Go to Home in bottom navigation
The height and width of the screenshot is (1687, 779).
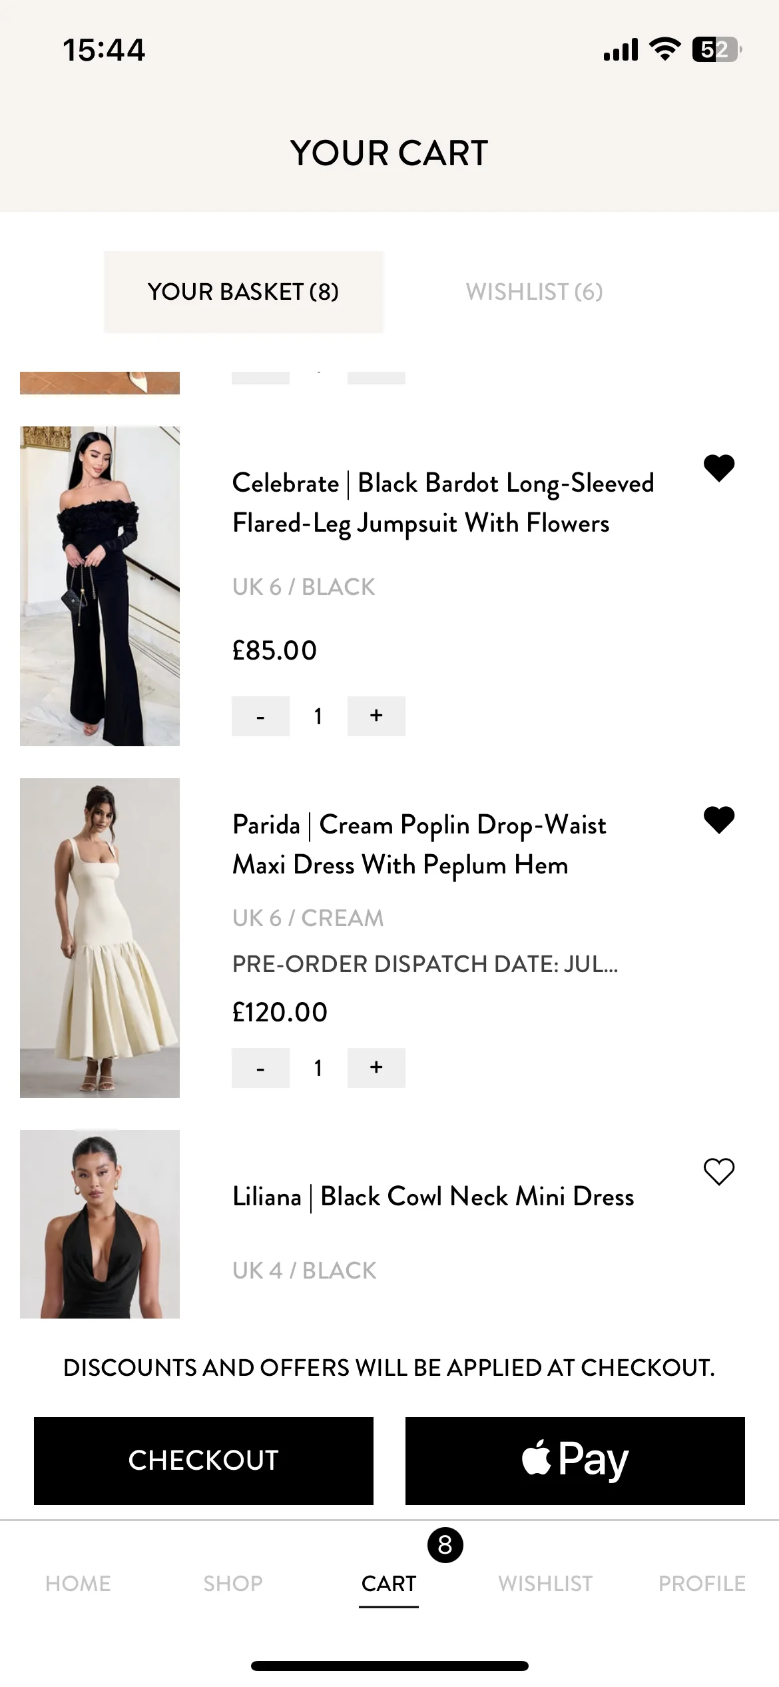(78, 1583)
